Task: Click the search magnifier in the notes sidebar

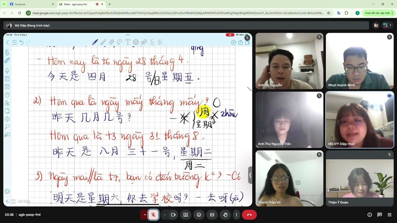Action: pos(7,127)
